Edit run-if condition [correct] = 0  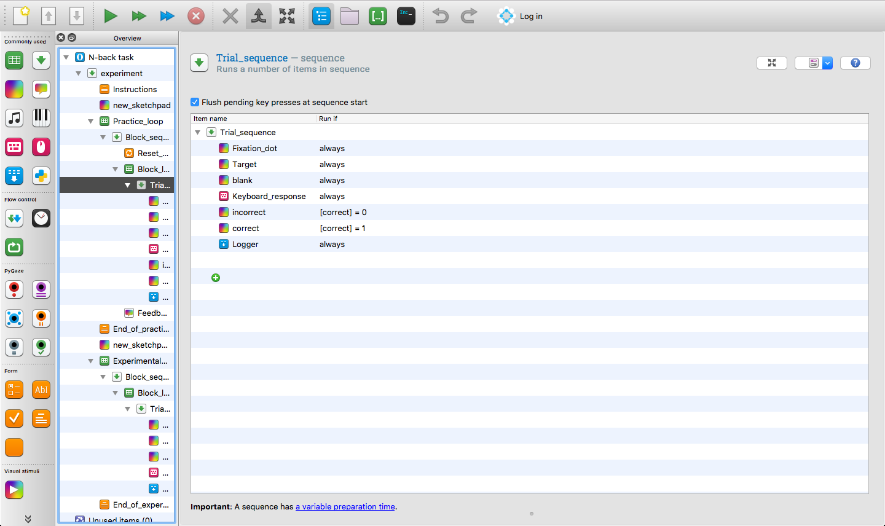point(343,212)
